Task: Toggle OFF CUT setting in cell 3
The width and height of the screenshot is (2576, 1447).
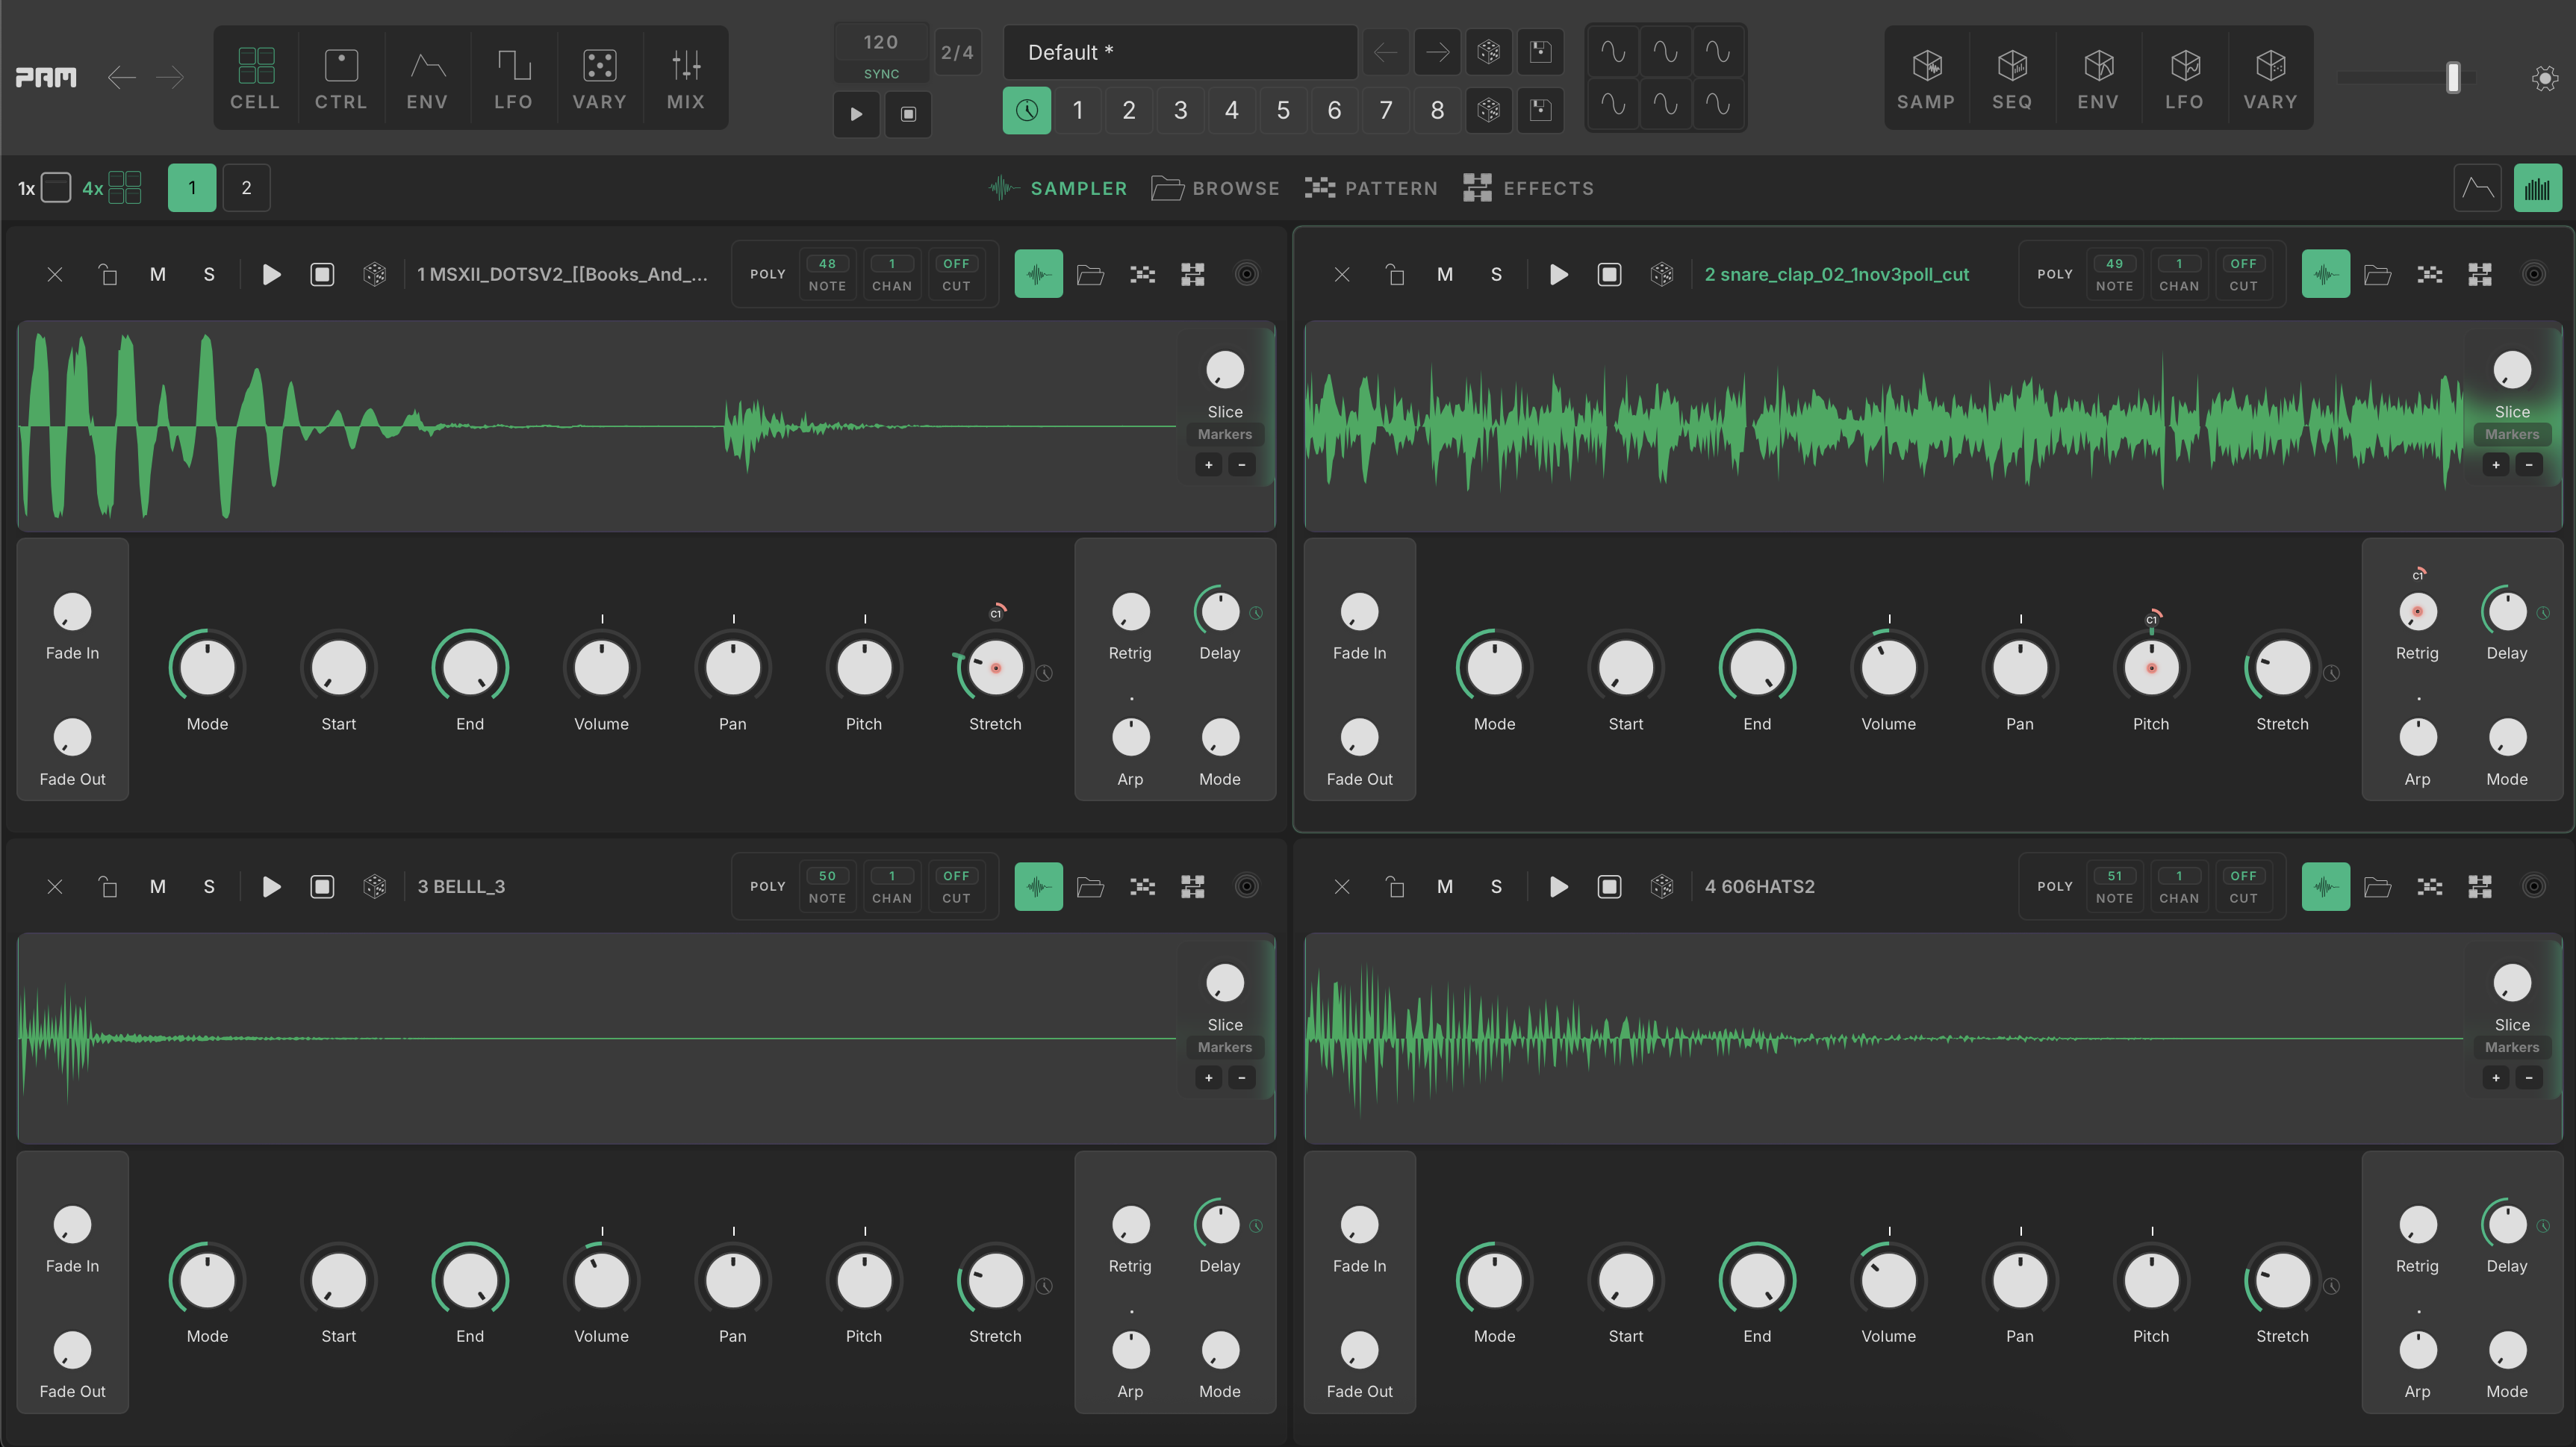Action: [x=956, y=886]
